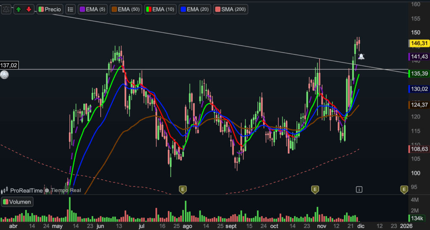Open the indicator list icon next to Precio
This screenshot has height=230, width=430.
[x=70, y=9]
